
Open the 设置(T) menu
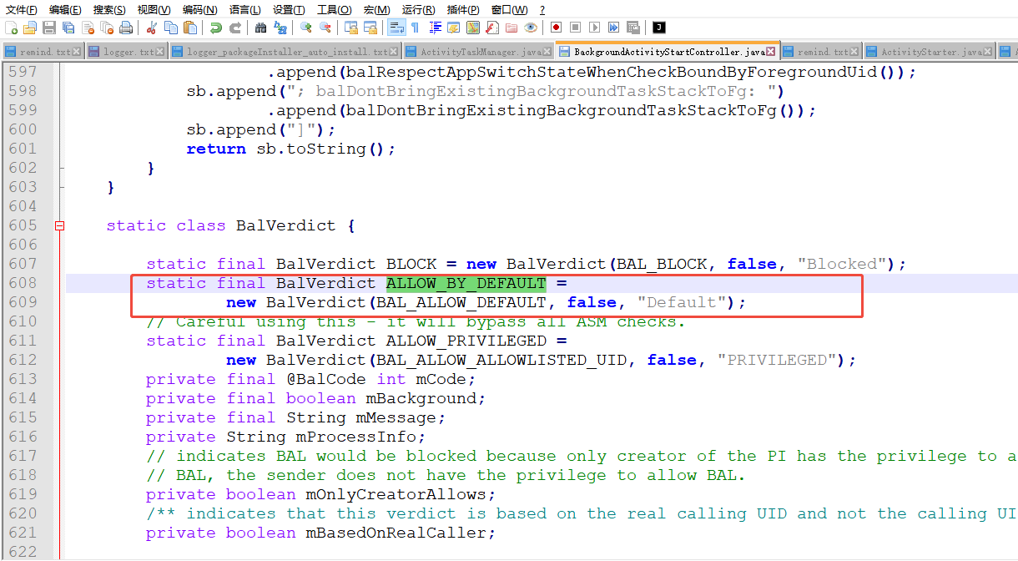(x=289, y=9)
